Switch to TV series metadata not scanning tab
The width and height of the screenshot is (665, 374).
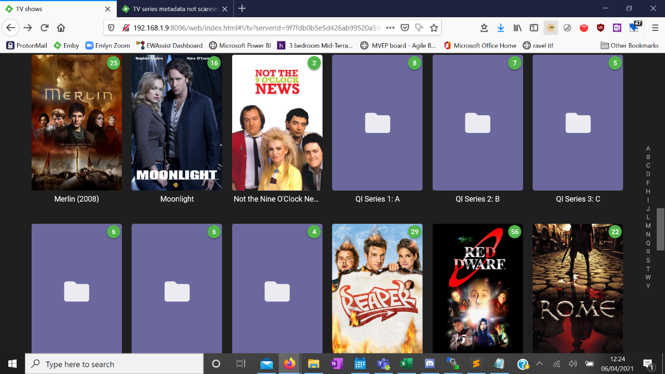[x=175, y=8]
